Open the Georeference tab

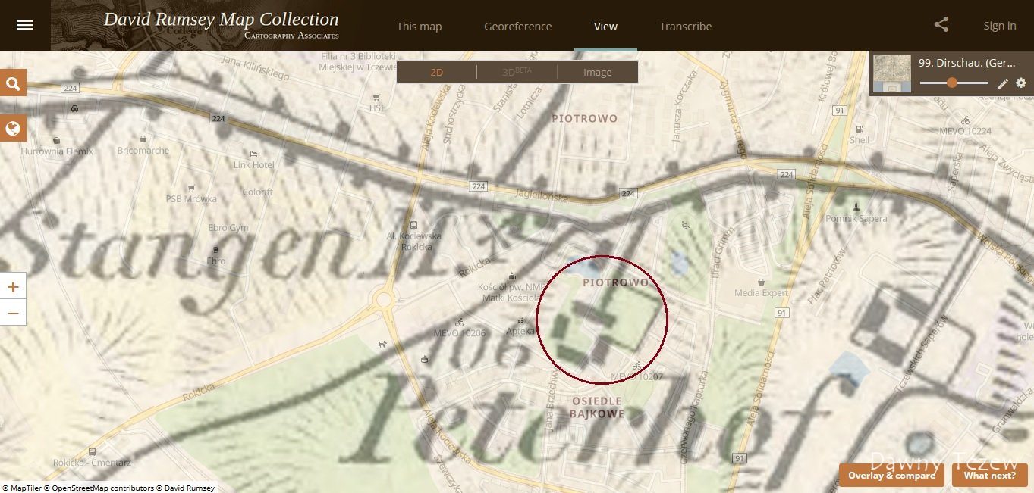pos(517,27)
